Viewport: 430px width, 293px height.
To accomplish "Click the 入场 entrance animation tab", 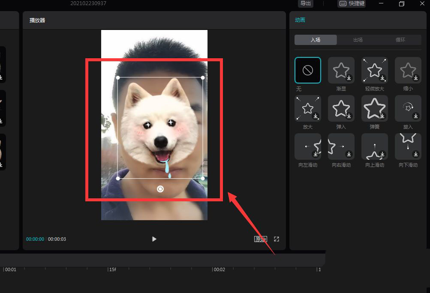I will [x=316, y=40].
